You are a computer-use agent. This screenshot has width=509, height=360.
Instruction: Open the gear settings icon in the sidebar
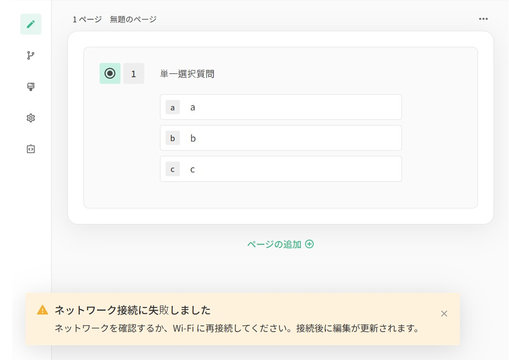[31, 118]
